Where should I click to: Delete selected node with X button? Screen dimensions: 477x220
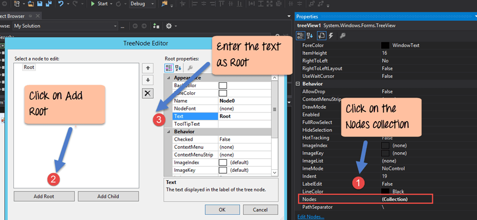(x=147, y=93)
